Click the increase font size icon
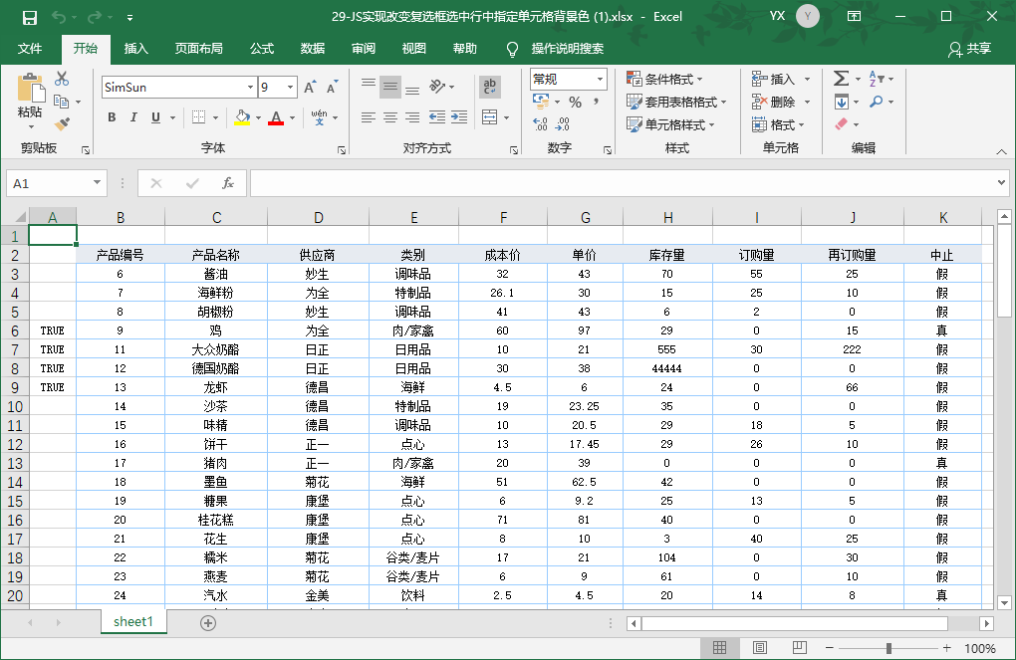The image size is (1016, 660). [310, 88]
